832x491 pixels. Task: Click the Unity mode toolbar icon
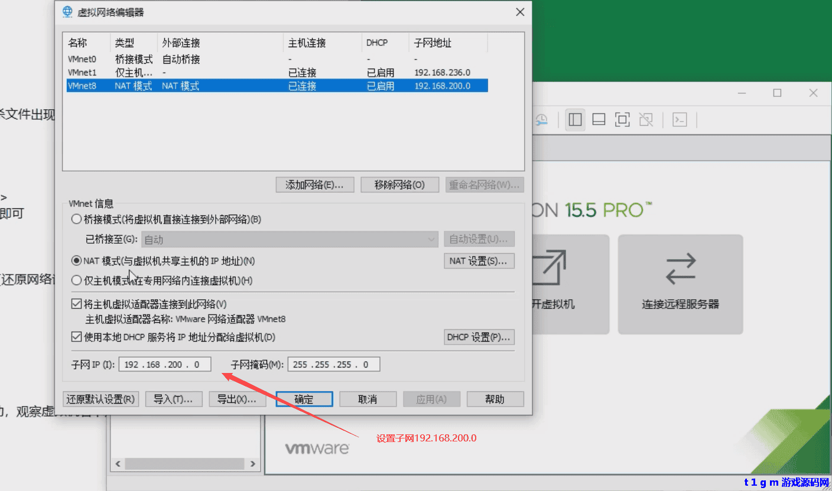pos(646,120)
